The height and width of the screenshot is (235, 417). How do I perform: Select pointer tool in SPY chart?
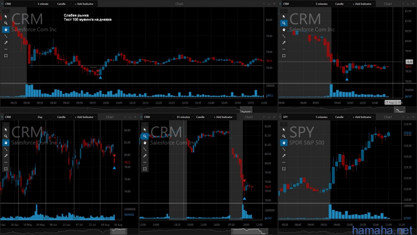[x=284, y=130]
